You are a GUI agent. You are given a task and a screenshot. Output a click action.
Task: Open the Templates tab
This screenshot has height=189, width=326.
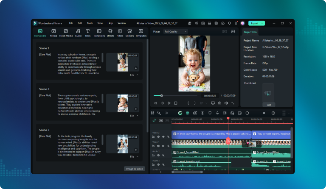tap(141, 33)
